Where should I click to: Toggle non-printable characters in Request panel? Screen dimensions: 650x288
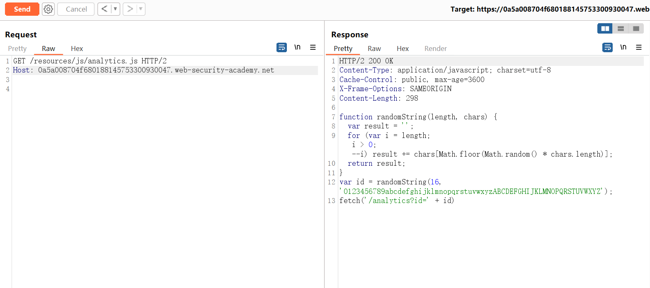point(297,47)
